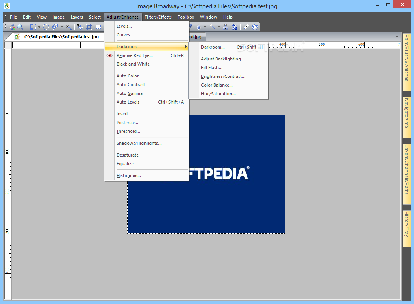Select the Rectangular Marquee tool
The height and width of the screenshot is (304, 414).
coord(33,26)
